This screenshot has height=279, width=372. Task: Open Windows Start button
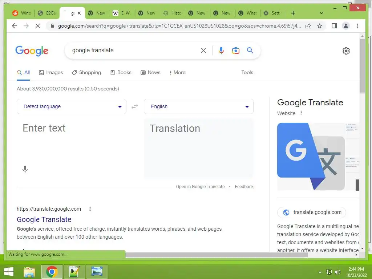tap(9, 272)
